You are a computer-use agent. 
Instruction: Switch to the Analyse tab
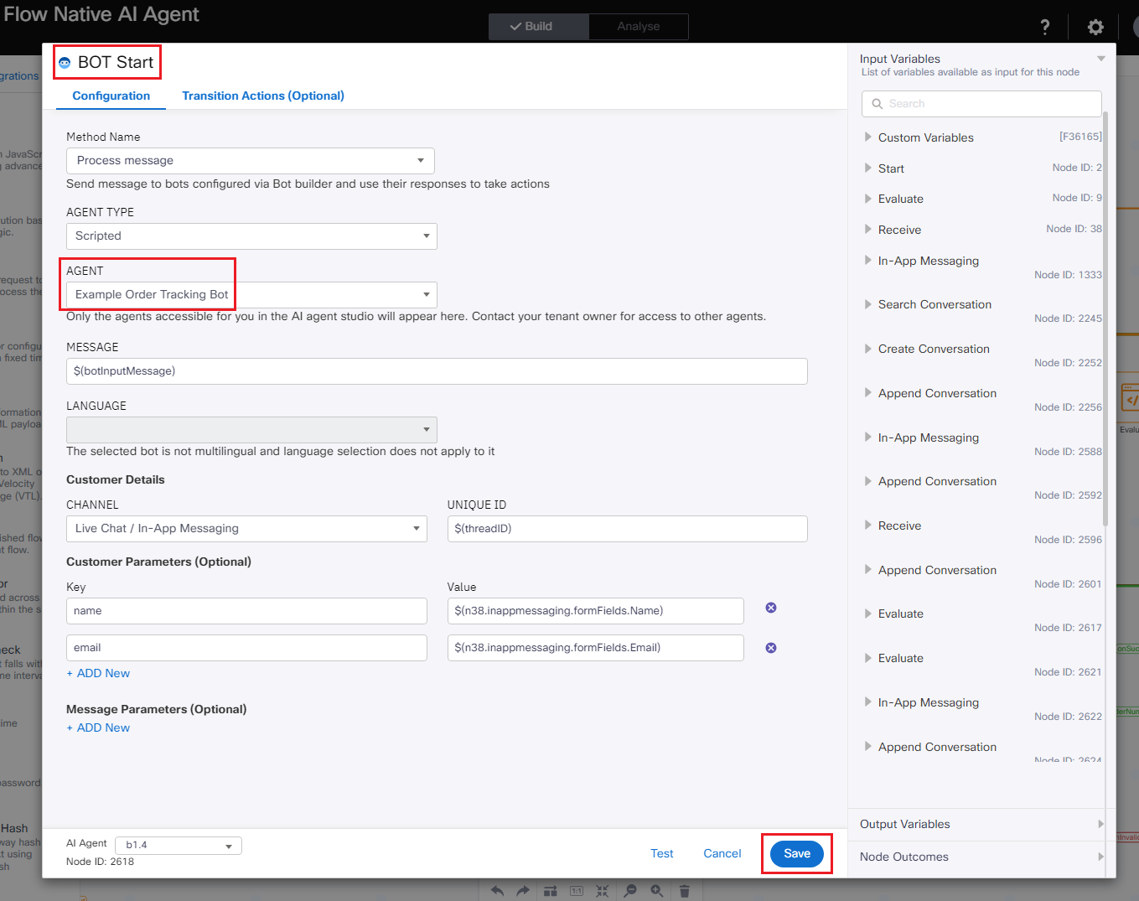(x=638, y=27)
